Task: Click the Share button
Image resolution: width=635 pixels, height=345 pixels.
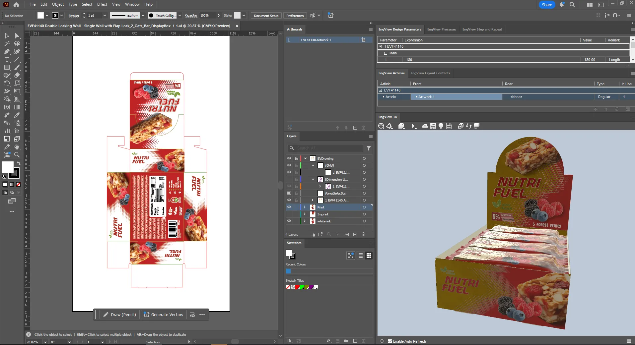Action: 547,5
